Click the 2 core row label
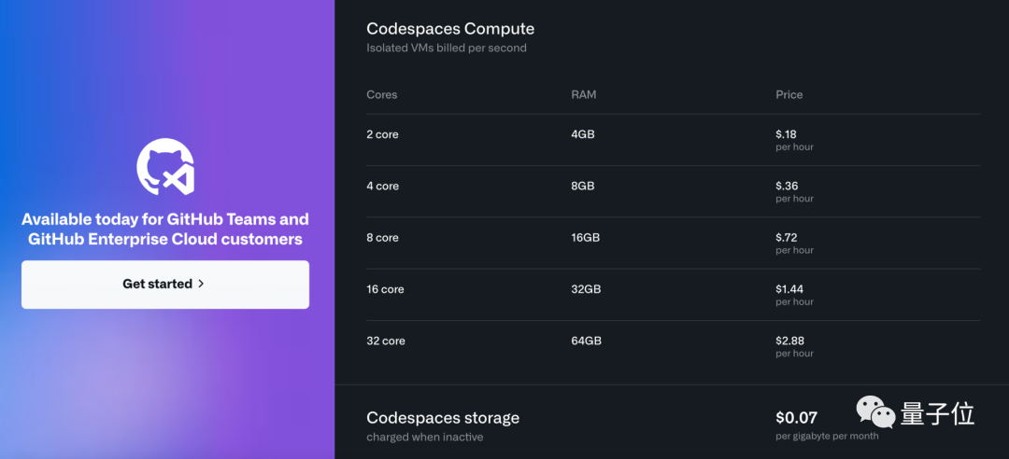 382,134
